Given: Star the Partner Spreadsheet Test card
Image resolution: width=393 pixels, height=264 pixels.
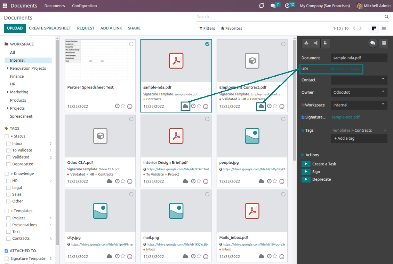Looking at the screenshot, I should (123, 106).
